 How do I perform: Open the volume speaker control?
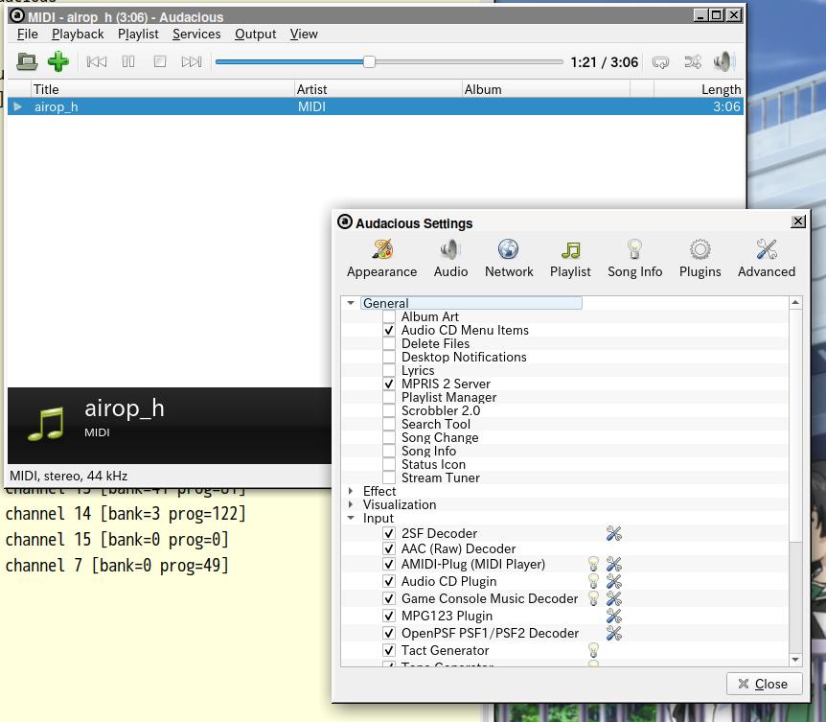coord(724,61)
